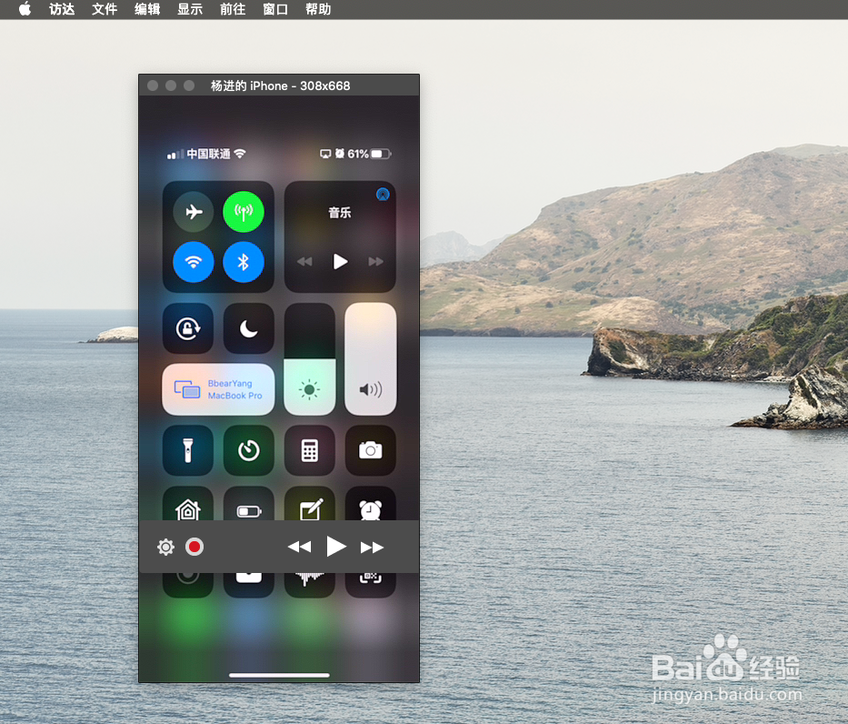Open Screen Mirroring BbearYang MacBook Pro
Screen dimensions: 848x724
pos(218,389)
